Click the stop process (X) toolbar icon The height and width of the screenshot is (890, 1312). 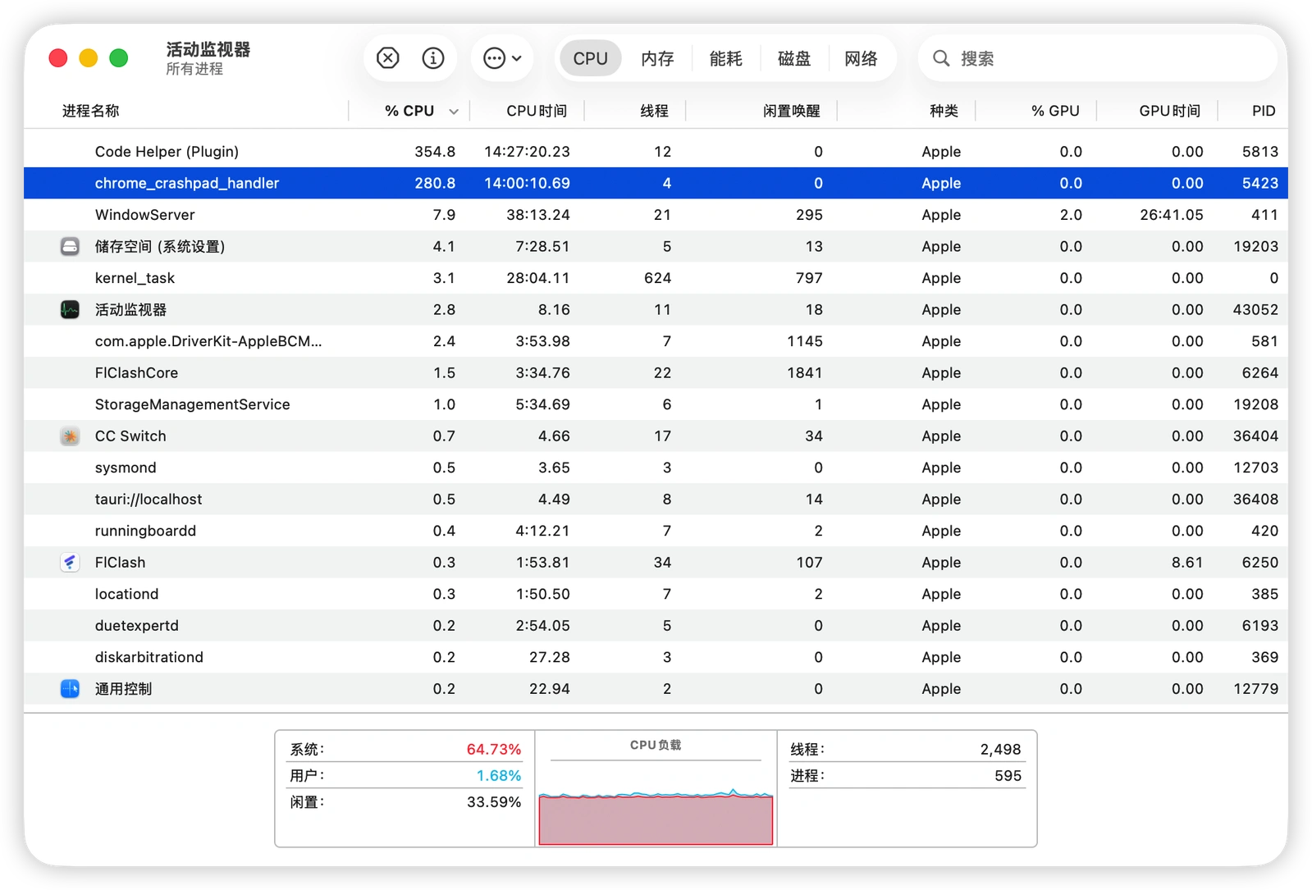click(387, 58)
